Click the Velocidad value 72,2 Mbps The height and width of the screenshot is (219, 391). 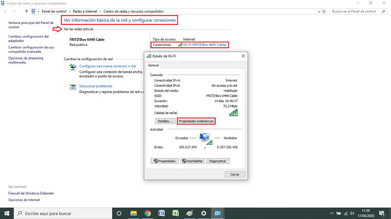[230, 106]
